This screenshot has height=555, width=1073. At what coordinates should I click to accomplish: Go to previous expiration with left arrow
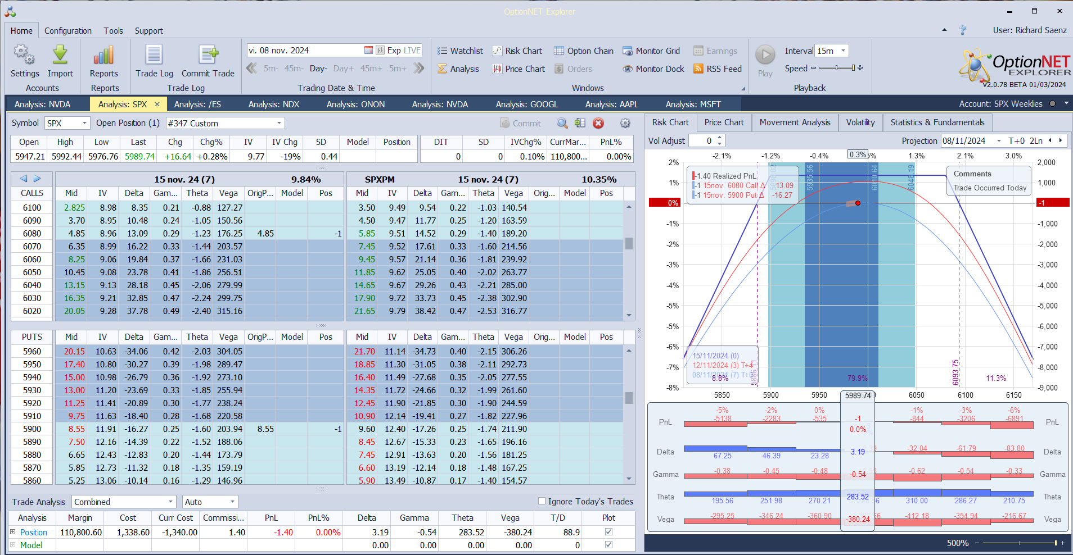click(24, 179)
